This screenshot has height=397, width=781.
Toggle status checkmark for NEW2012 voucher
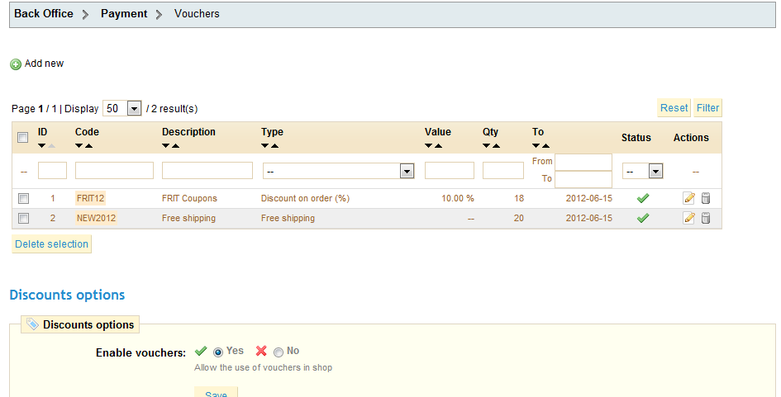coord(643,218)
